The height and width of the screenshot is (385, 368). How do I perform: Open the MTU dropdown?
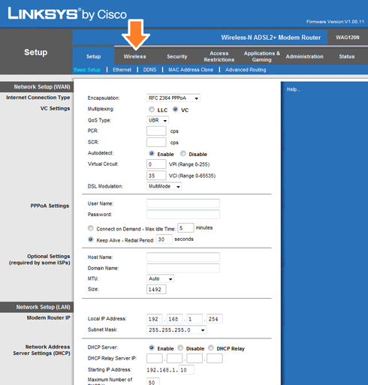pos(160,278)
